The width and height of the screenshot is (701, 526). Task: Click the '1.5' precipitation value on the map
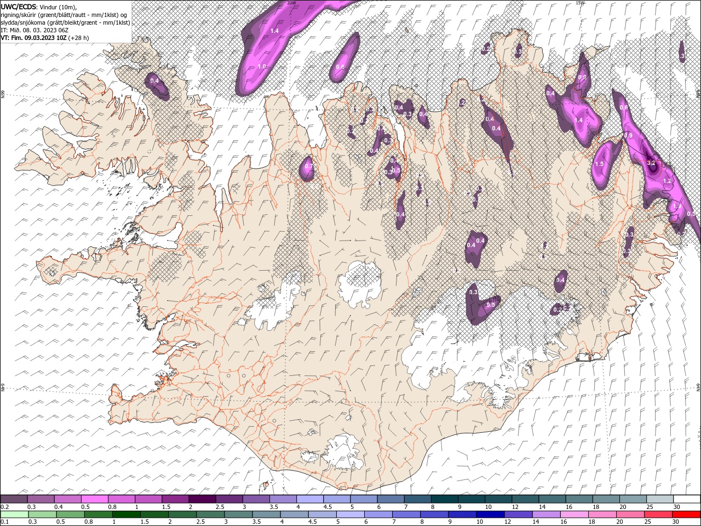tap(599, 164)
